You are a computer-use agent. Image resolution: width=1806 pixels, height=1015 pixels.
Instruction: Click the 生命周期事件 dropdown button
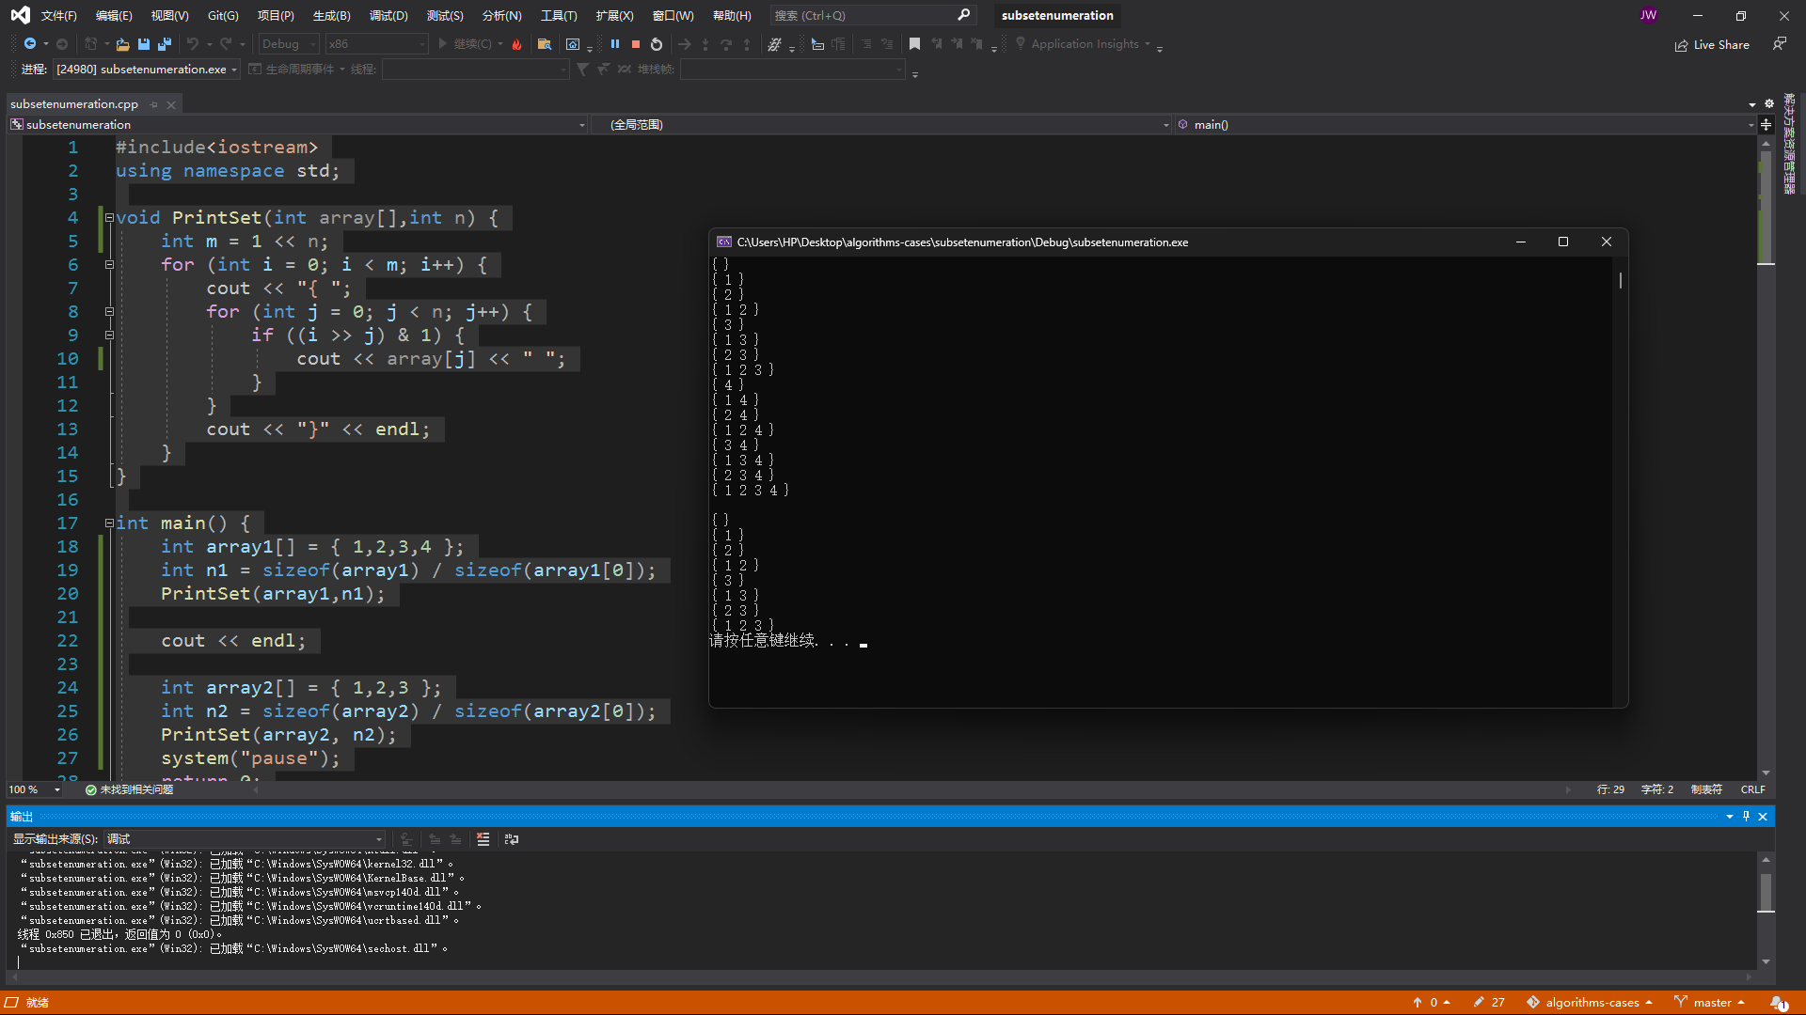296,70
